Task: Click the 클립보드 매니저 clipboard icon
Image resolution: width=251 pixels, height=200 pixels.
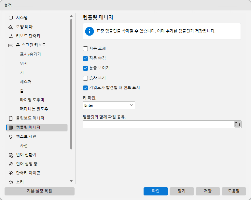Action: (x=11, y=118)
